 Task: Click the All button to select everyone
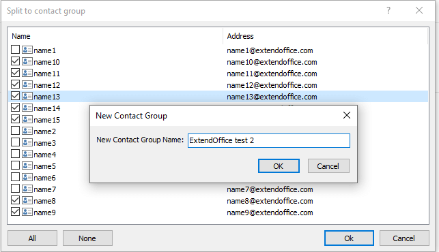32,238
